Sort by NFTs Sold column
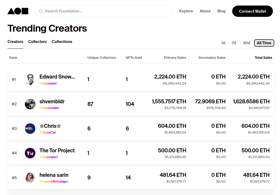This screenshot has width=280, height=195. tap(134, 57)
